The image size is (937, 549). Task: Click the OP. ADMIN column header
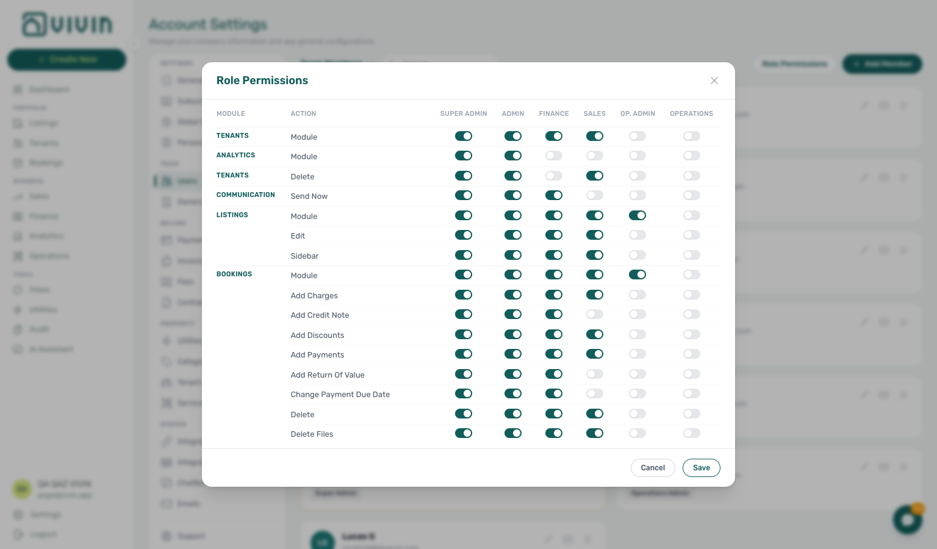point(637,113)
